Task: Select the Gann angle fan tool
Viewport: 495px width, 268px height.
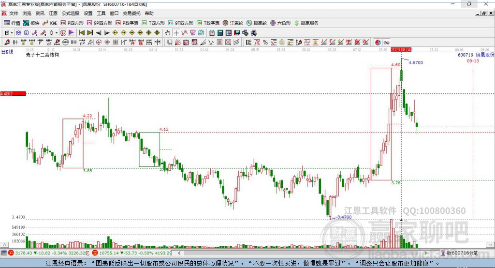Action: coord(178,43)
